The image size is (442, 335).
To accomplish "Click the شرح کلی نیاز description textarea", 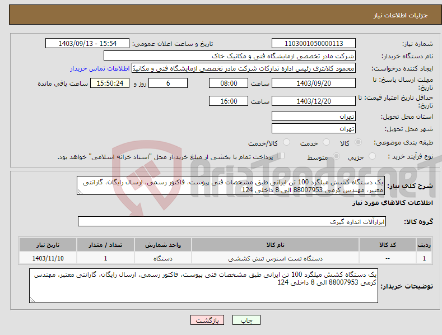I will (x=231, y=185).
